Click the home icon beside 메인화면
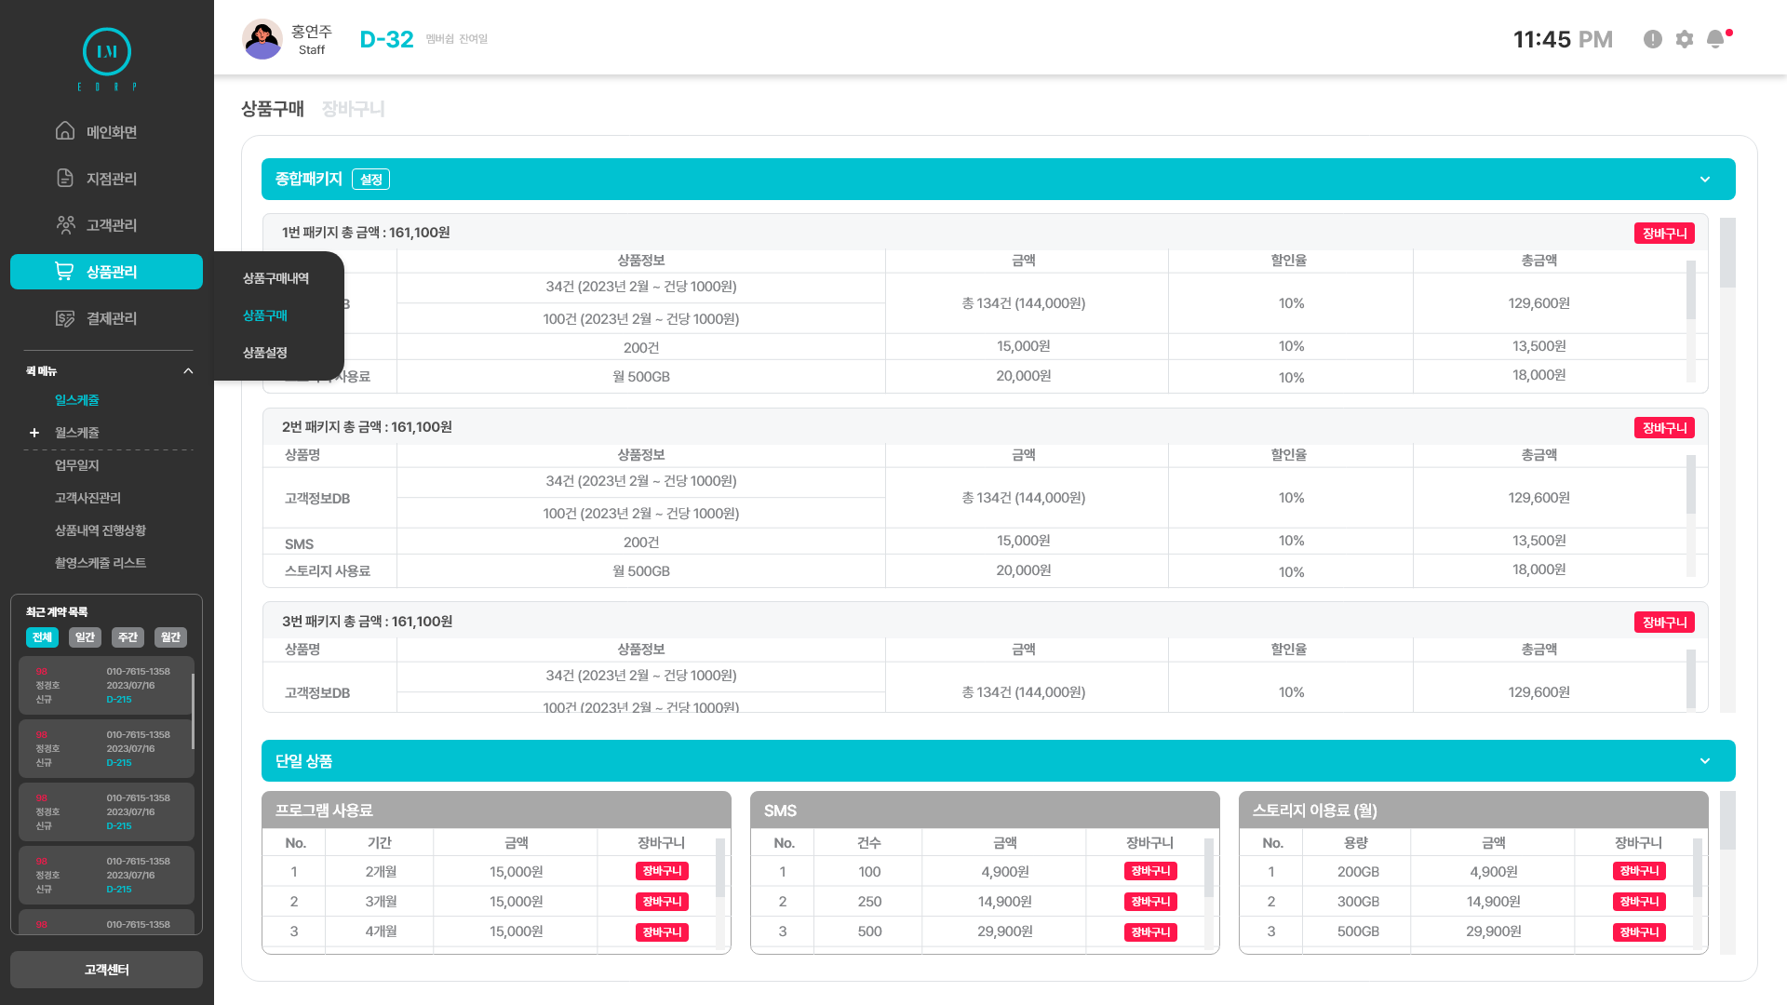Viewport: 1787px width, 1005px height. tap(65, 131)
